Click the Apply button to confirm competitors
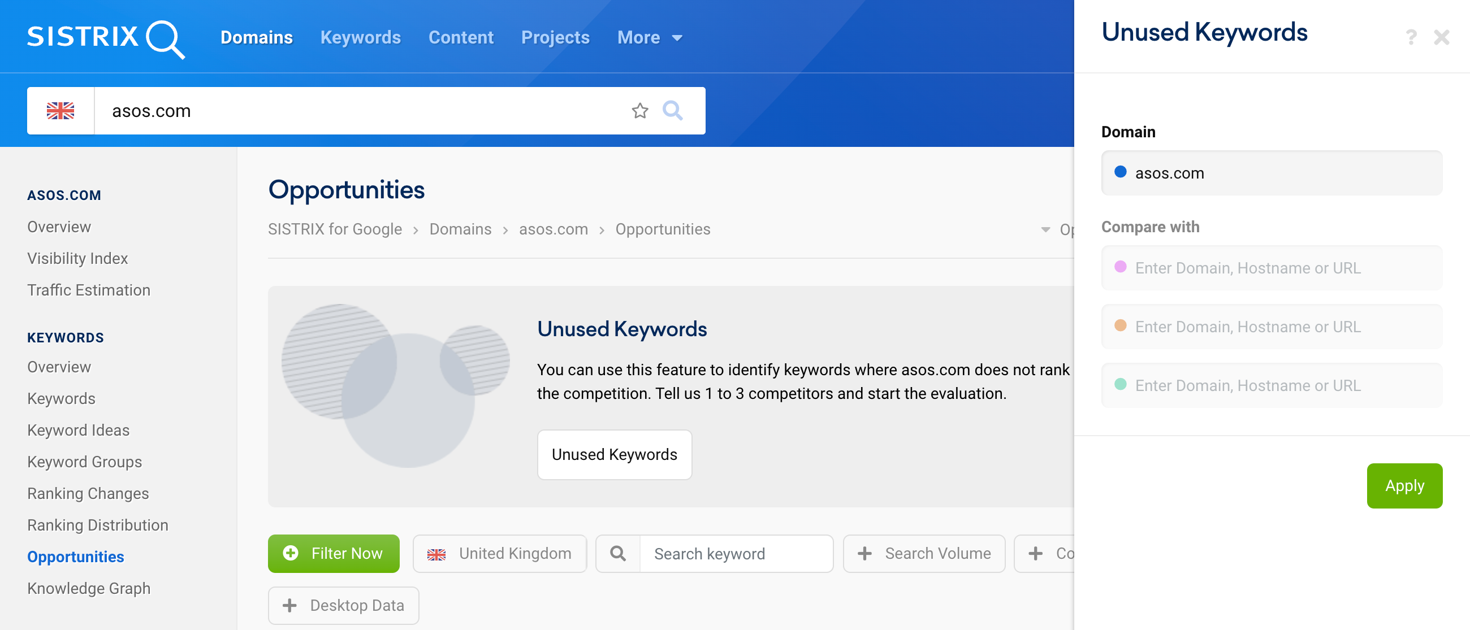Screen dimensions: 1470x630 1406,485
